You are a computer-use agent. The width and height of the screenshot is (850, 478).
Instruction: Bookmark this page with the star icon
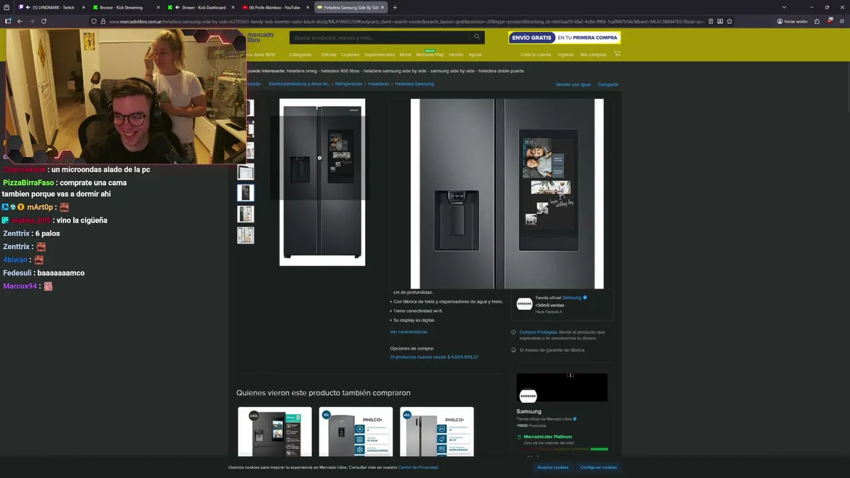[729, 21]
